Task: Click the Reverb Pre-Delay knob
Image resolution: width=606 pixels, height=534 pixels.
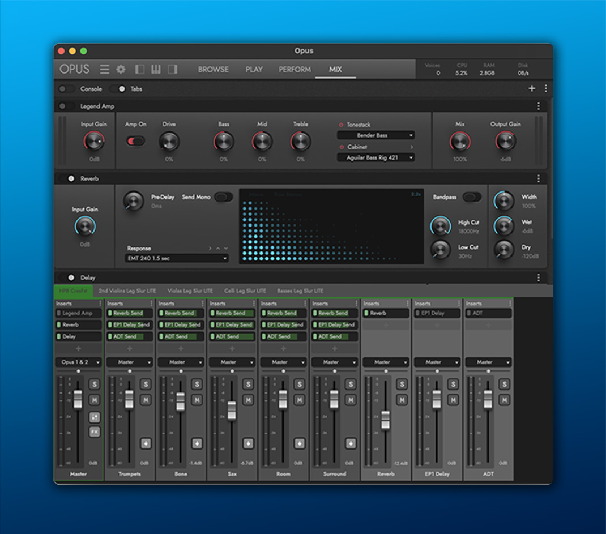Action: click(x=133, y=200)
